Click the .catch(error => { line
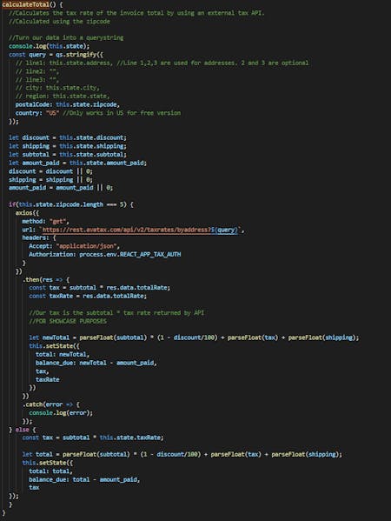 pos(50,404)
